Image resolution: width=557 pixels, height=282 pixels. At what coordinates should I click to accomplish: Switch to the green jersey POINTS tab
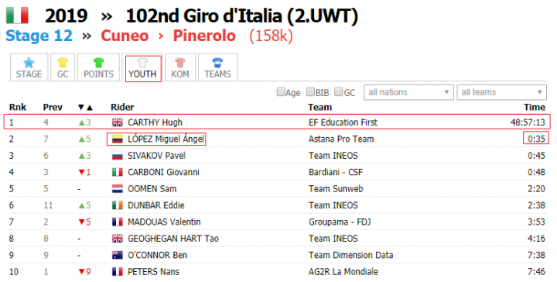pos(98,67)
